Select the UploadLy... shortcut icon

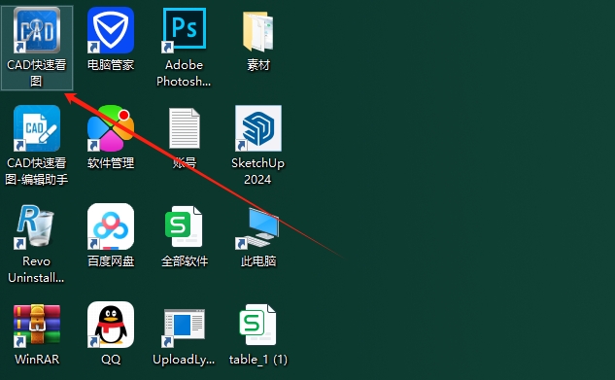pos(184,328)
